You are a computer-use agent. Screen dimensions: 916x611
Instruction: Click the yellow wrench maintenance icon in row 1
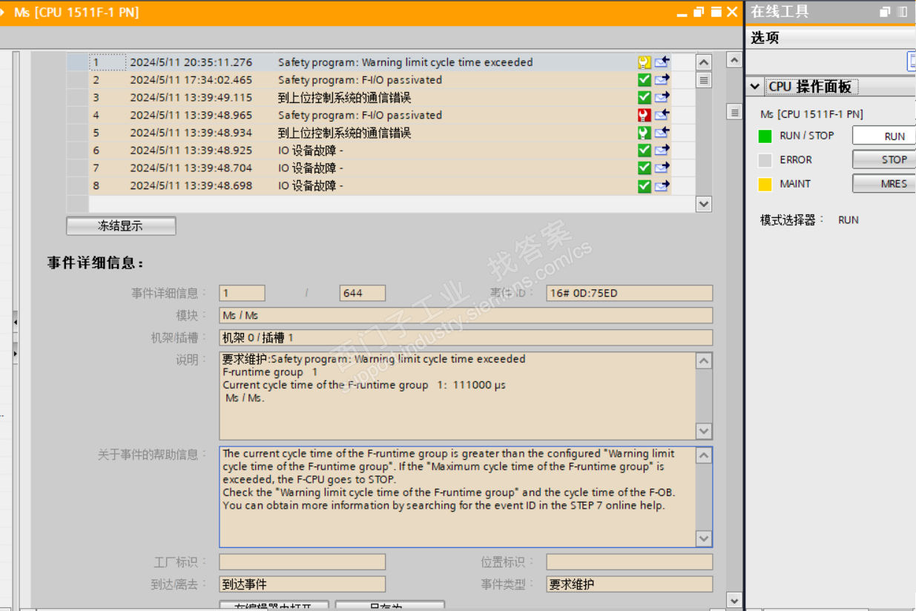point(644,62)
